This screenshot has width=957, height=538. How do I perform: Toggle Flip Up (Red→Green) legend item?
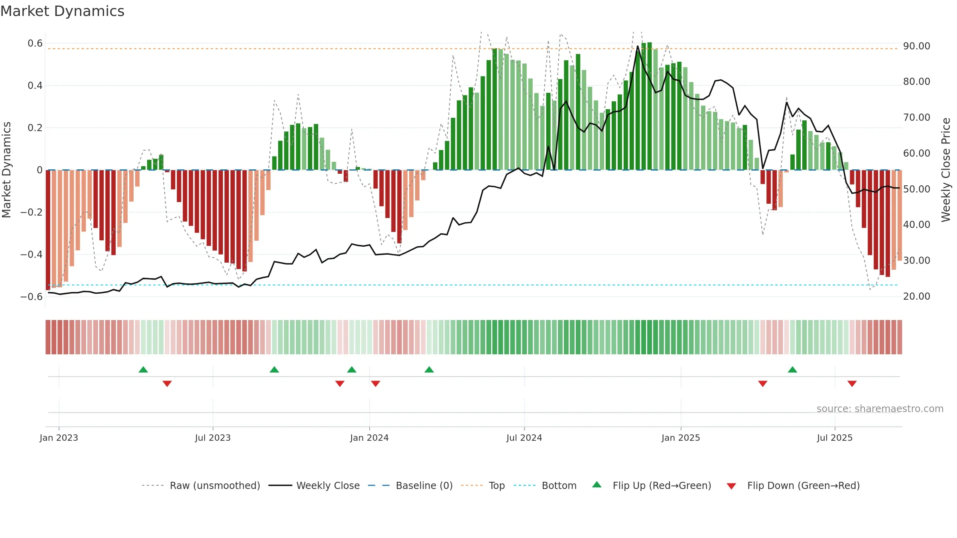point(652,485)
